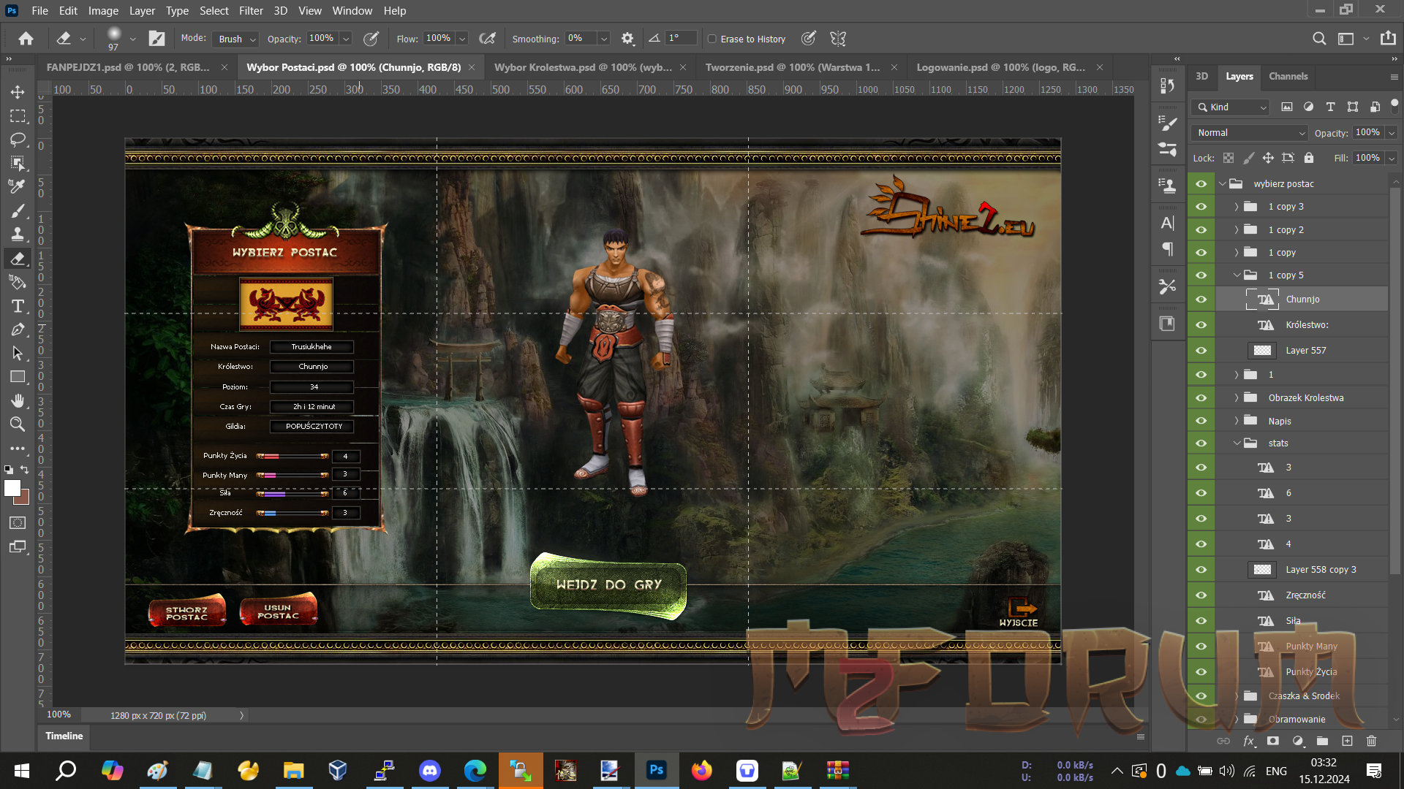1404x789 pixels.
Task: Toggle visibility of Layer 557
Action: [1201, 351]
